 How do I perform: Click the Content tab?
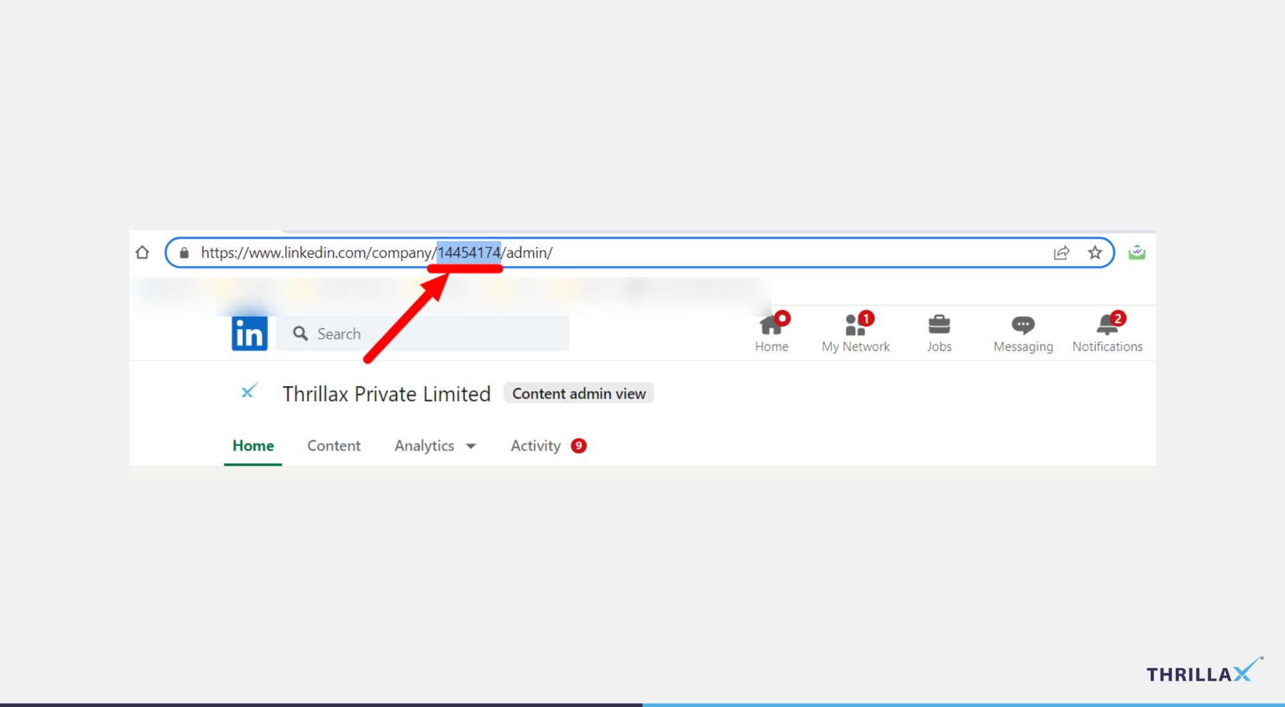[x=334, y=446]
